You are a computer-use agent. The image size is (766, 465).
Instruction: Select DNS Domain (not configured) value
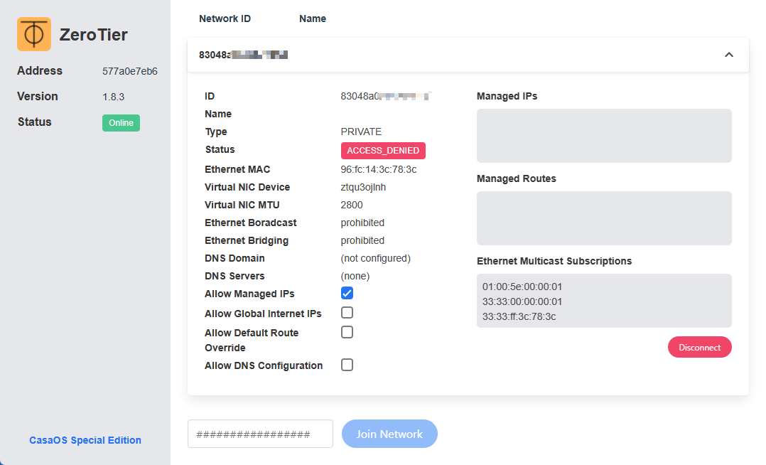(376, 258)
